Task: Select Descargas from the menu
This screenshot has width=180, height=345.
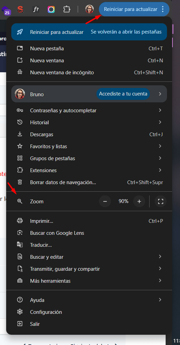Action: click(89, 134)
